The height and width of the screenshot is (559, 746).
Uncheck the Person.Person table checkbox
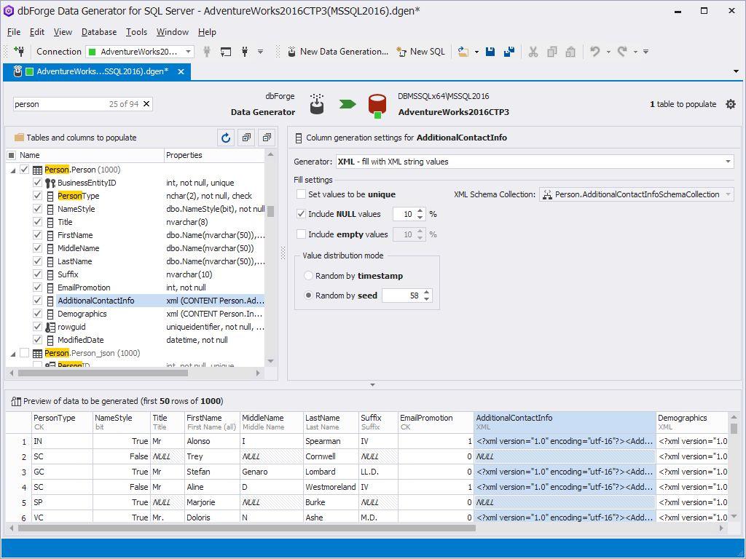click(24, 170)
